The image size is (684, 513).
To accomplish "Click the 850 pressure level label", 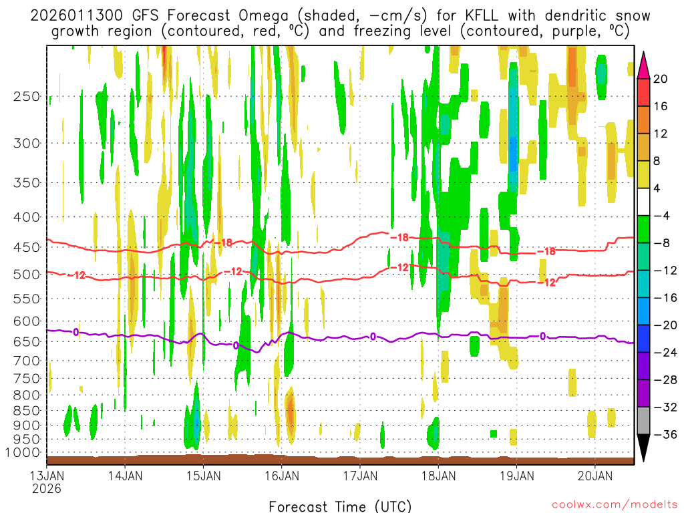I will click(x=27, y=411).
